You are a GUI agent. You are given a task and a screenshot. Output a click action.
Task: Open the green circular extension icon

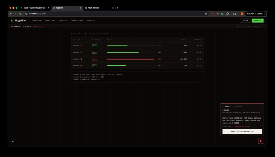pyautogui.click(x=222, y=14)
